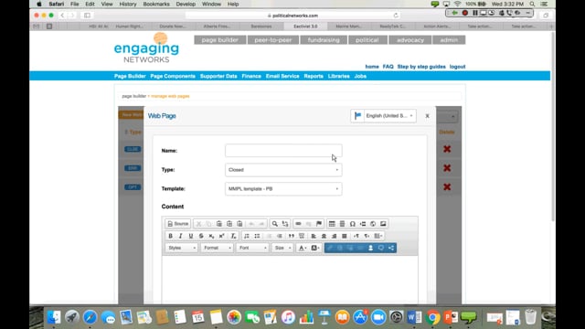This screenshot has width=585, height=329.
Task: Insert horizontal line icon
Action: point(342,224)
